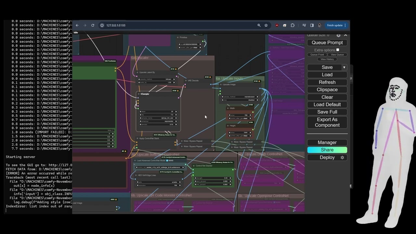The image size is (416, 234).
Task: Click the fox badge on node #110
Action: coord(176,69)
